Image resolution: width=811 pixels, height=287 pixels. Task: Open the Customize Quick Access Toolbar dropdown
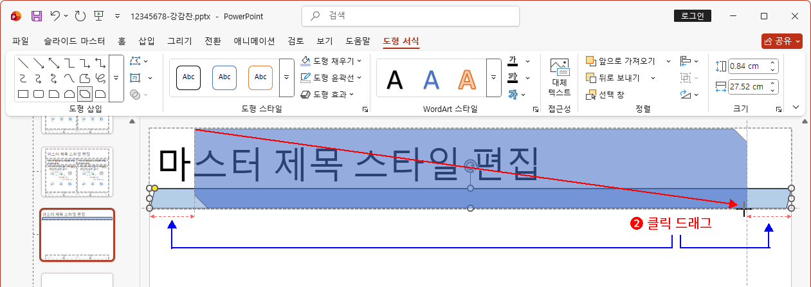pos(116,15)
